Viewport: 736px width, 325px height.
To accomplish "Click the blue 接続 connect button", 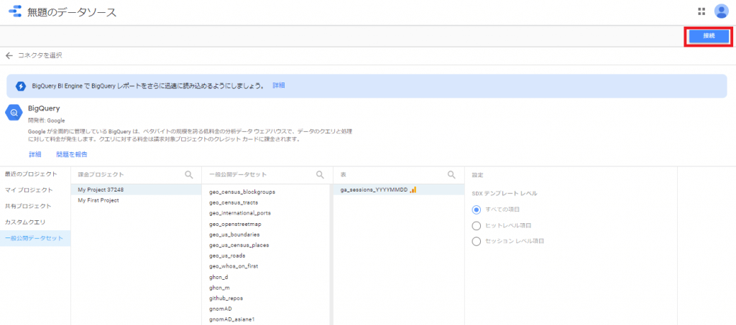I will tap(709, 36).
